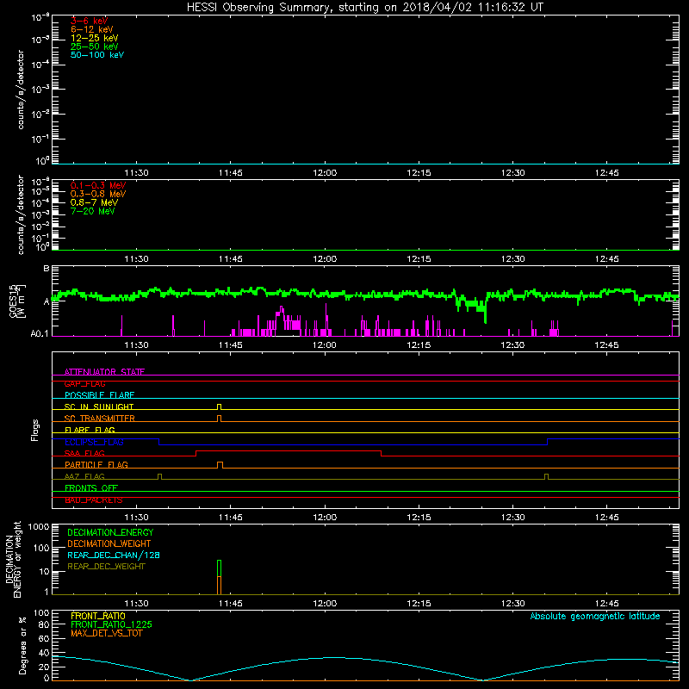Click the A0.1 tick label on GOES axis
The image size is (689, 689).
point(39,334)
